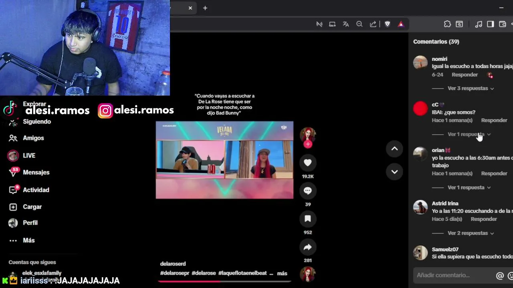The width and height of the screenshot is (513, 288).
Task: Open the delaroserd creator avatar above the like button
Action: point(308,135)
